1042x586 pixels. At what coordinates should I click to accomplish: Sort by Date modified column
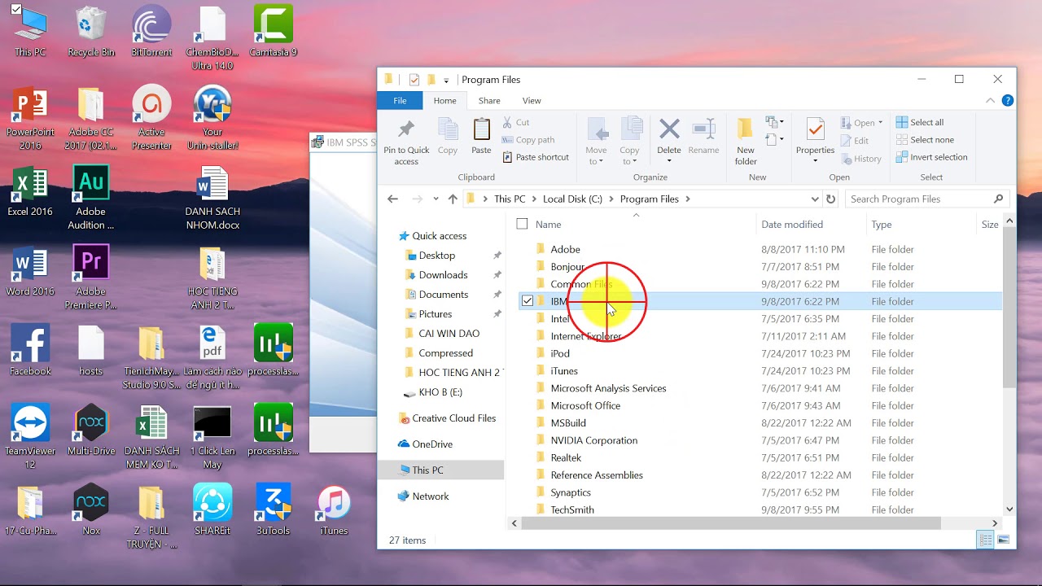792,225
